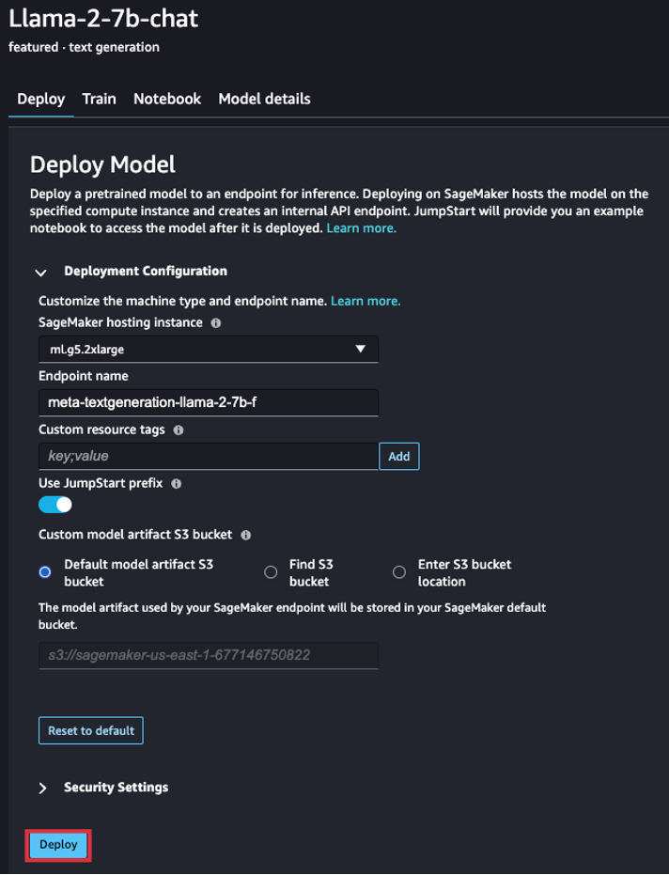Click the Deploy button
The height and width of the screenshot is (875, 669).
[x=58, y=845]
